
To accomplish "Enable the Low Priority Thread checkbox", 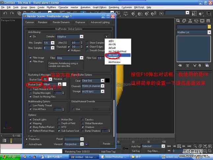I will tap(30, 105).
